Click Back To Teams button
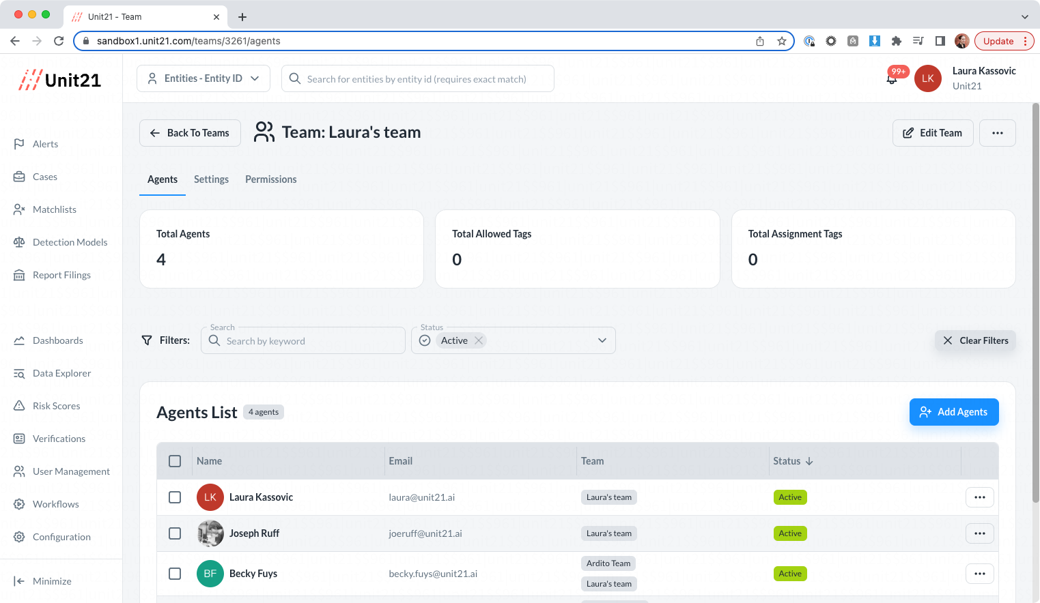Screen dimensions: 1040x603 pyautogui.click(x=190, y=133)
